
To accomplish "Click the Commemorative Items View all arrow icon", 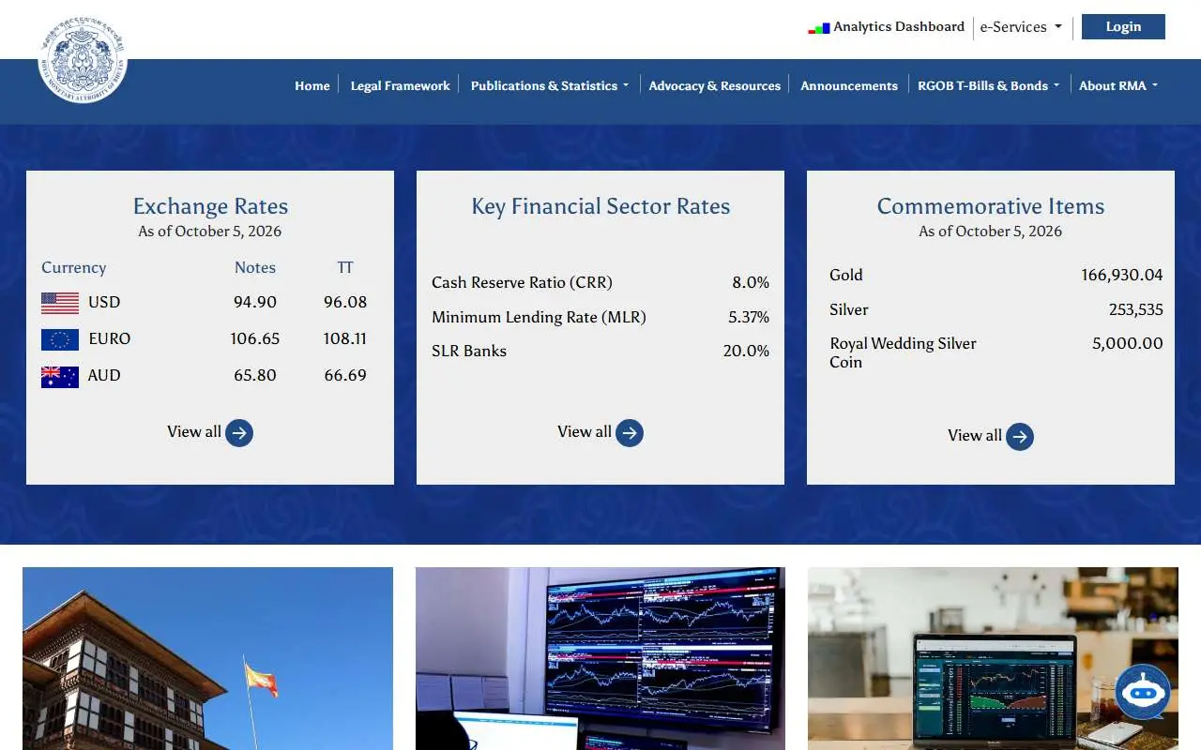I will (1020, 436).
